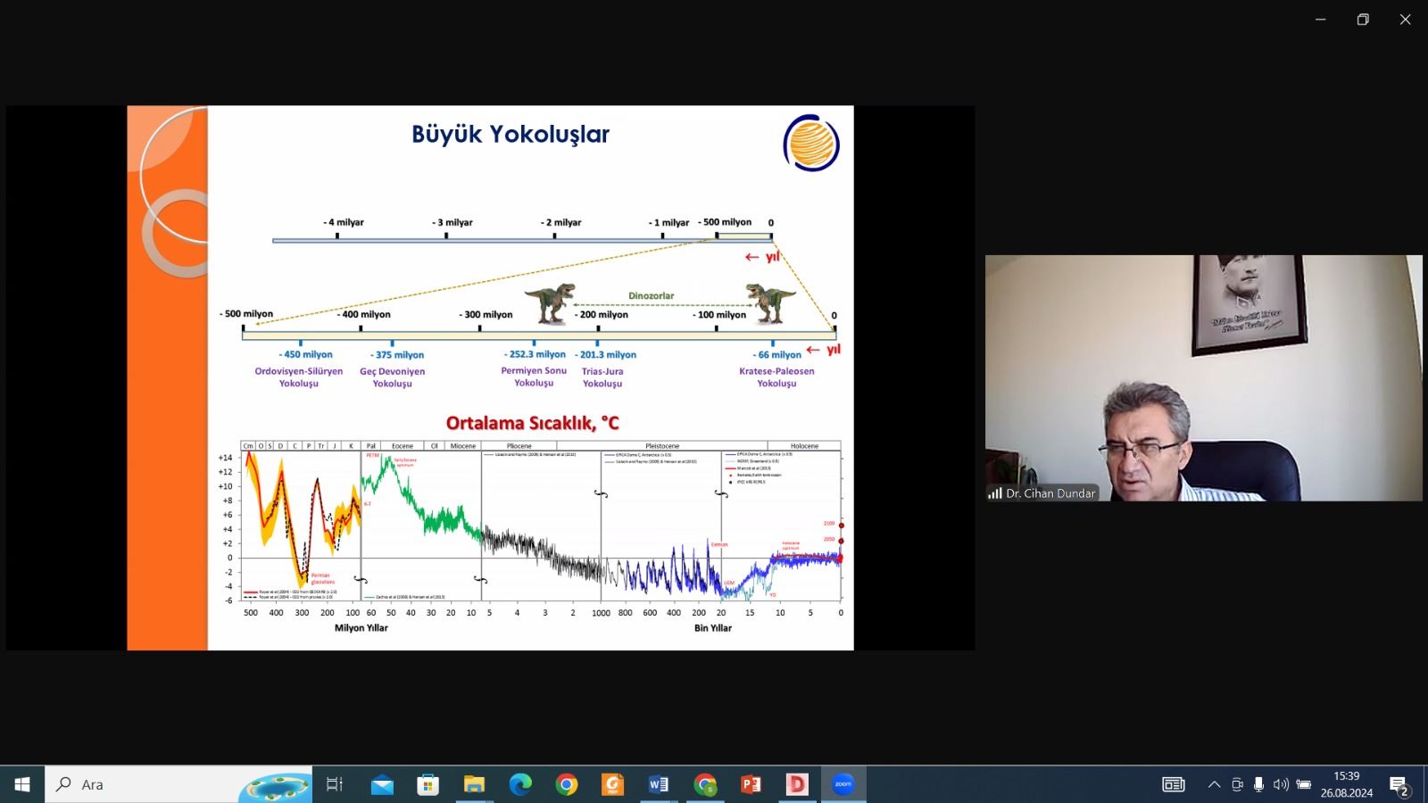
Task: Select Dr. Cihan Dundar's video tile
Action: point(1203,377)
